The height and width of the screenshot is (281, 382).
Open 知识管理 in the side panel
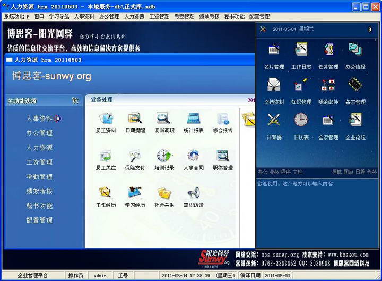[x=301, y=85]
